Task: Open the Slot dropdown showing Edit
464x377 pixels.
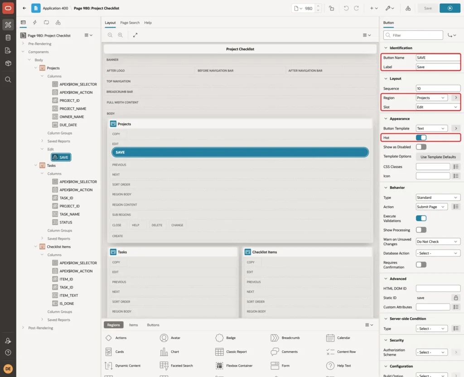Action: pyautogui.click(x=438, y=107)
